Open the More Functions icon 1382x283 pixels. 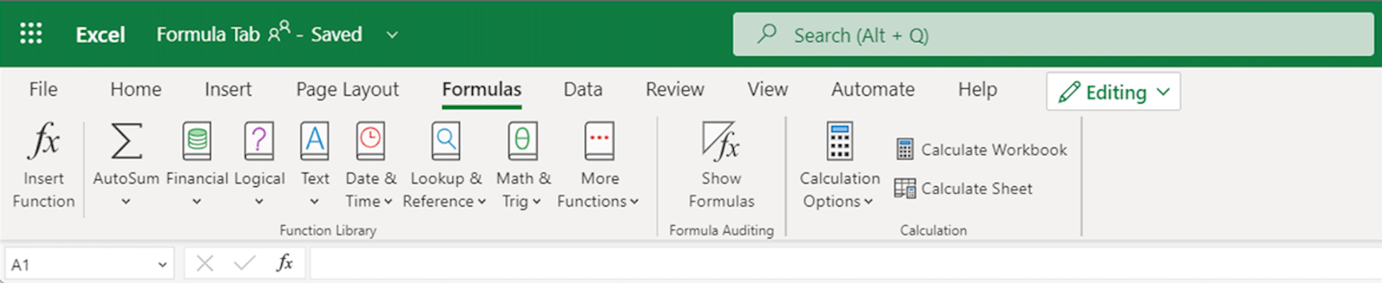coord(599,140)
